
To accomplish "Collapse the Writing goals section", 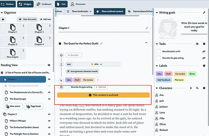I will pyautogui.click(x=157, y=13).
